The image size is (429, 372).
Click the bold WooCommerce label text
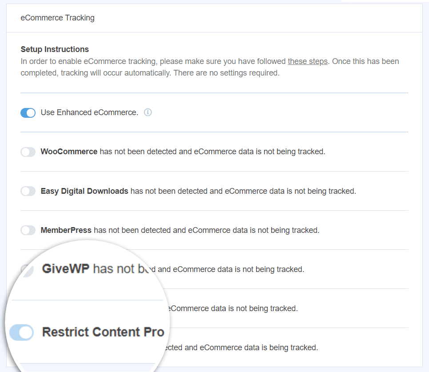[x=69, y=152]
